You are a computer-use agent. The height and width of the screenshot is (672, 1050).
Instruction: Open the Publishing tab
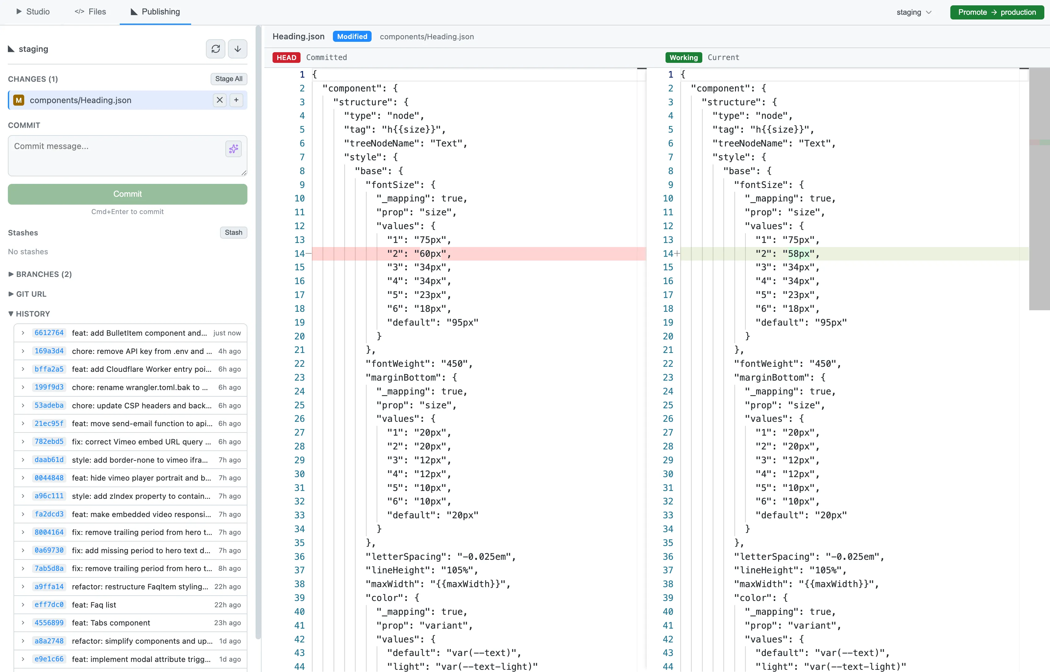[x=155, y=12]
